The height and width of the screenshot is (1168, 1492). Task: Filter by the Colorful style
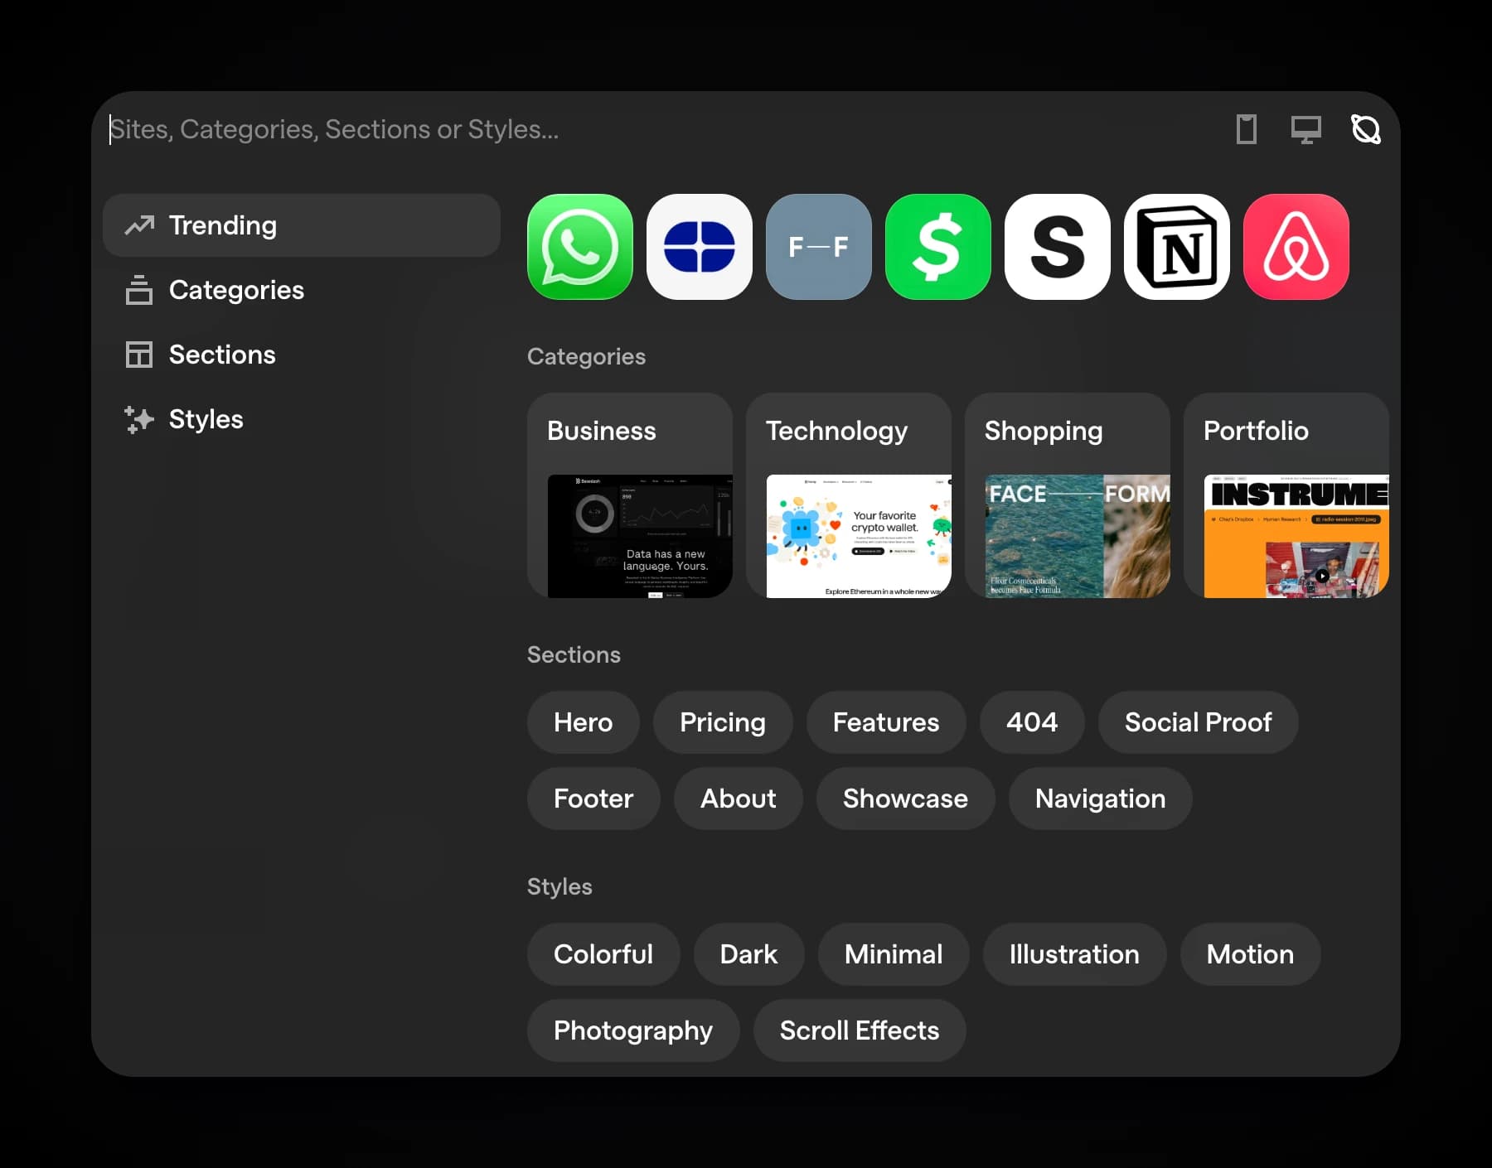603,954
